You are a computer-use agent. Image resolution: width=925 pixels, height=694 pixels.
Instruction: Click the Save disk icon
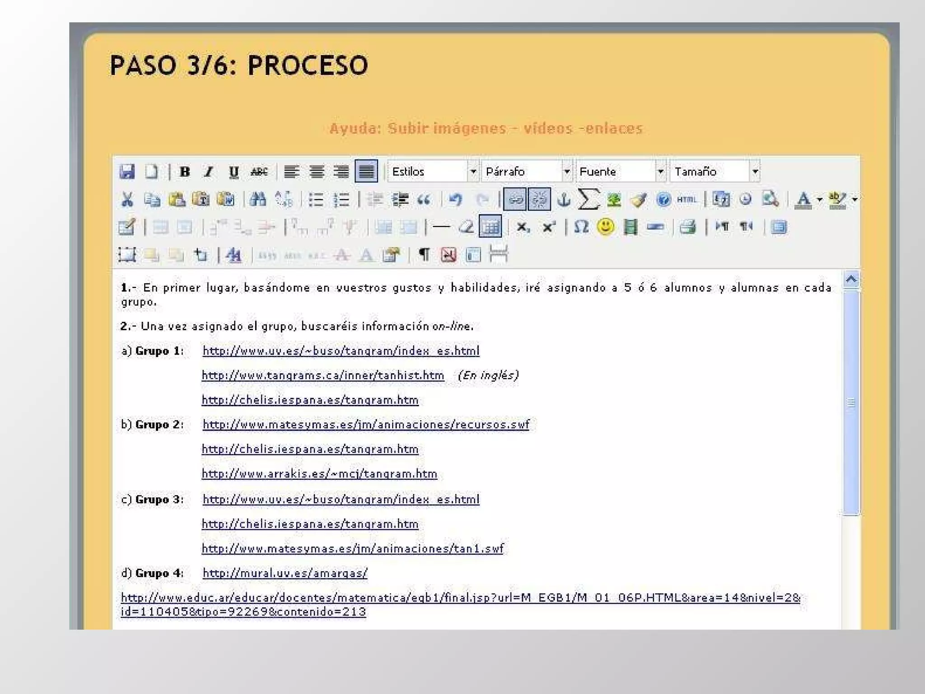[x=127, y=172]
